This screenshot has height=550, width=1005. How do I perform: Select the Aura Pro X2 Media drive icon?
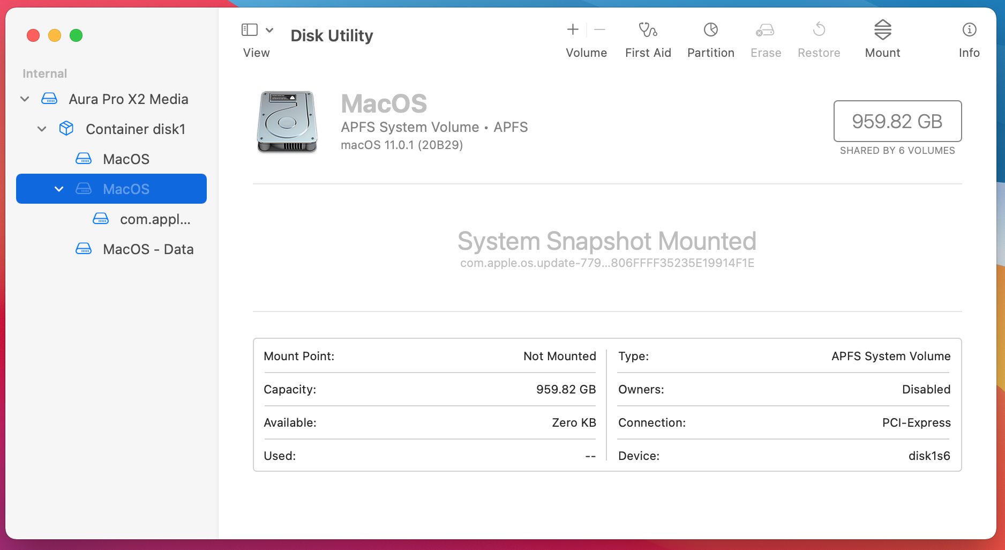pos(49,99)
